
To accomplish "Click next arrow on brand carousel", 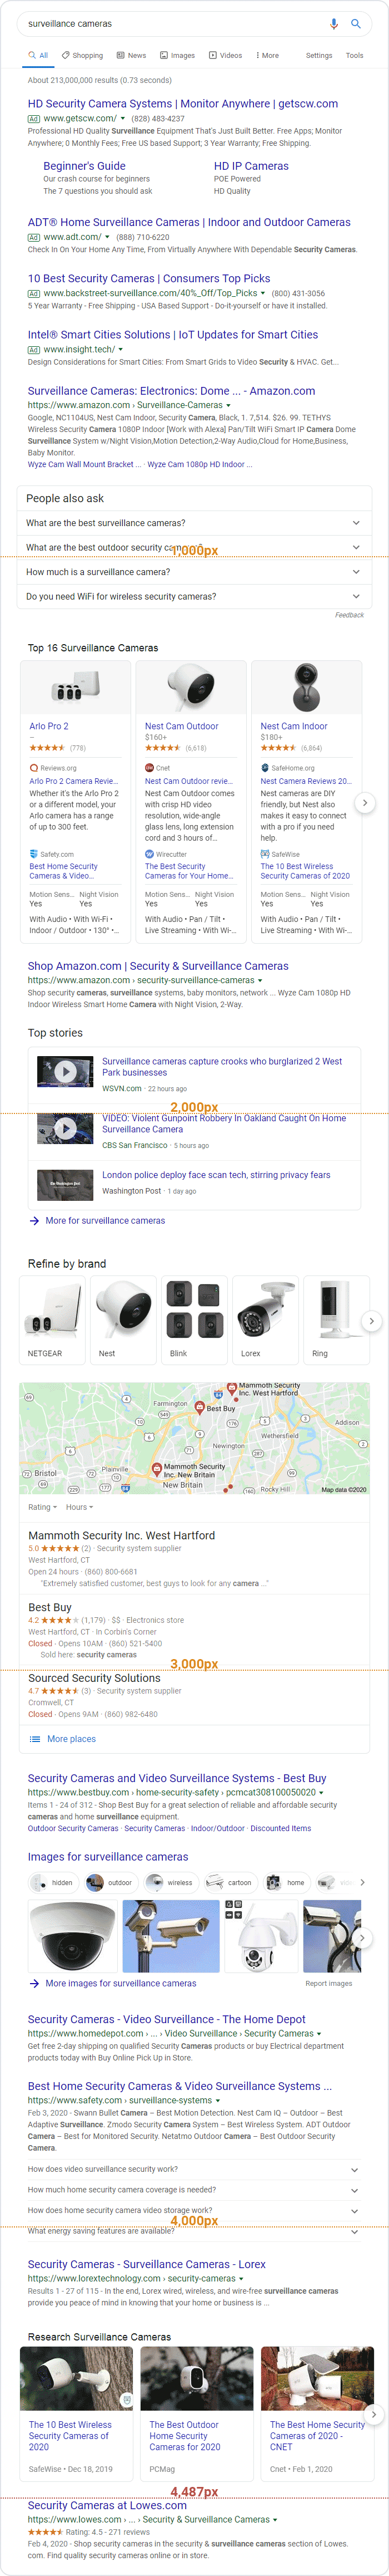I will click(x=371, y=1321).
